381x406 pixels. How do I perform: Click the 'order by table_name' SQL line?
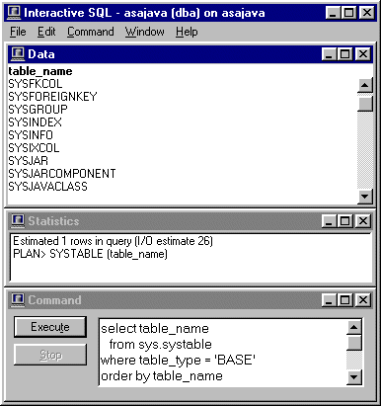pyautogui.click(x=162, y=376)
